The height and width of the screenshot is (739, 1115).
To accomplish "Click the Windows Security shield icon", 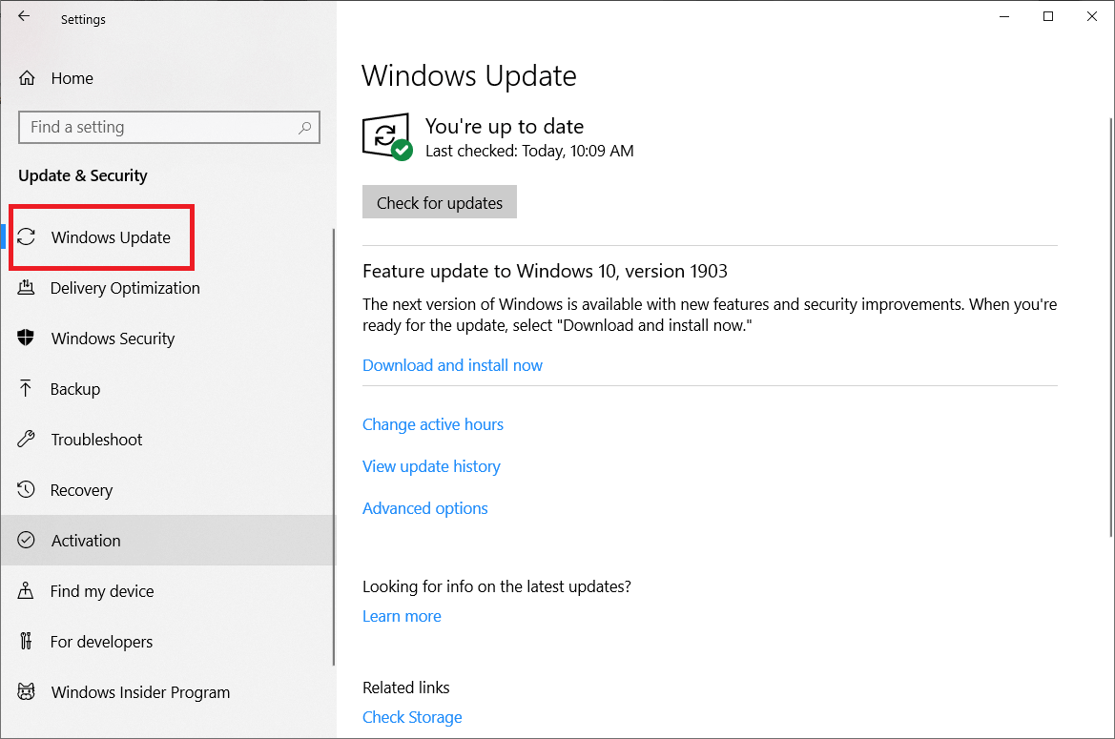I will pos(26,338).
